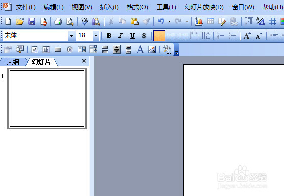284x196 pixels.
Task: Open Control Toolbox toolbar options arrow
Action: point(177,50)
